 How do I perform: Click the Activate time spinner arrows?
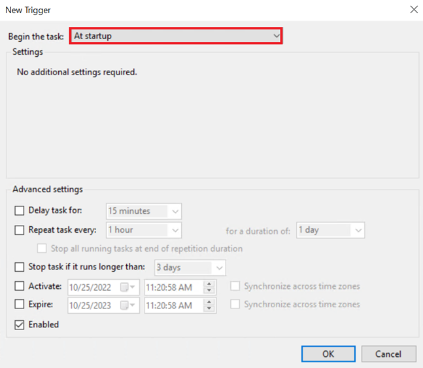209,287
